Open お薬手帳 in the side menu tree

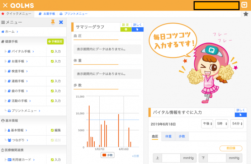coord(18,61)
